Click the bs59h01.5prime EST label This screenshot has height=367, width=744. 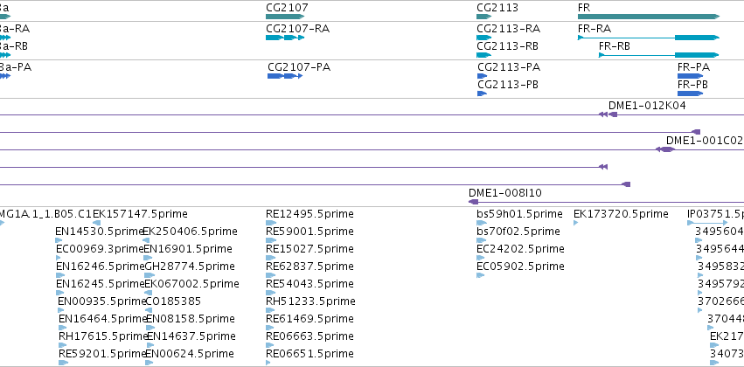pyautogui.click(x=519, y=214)
